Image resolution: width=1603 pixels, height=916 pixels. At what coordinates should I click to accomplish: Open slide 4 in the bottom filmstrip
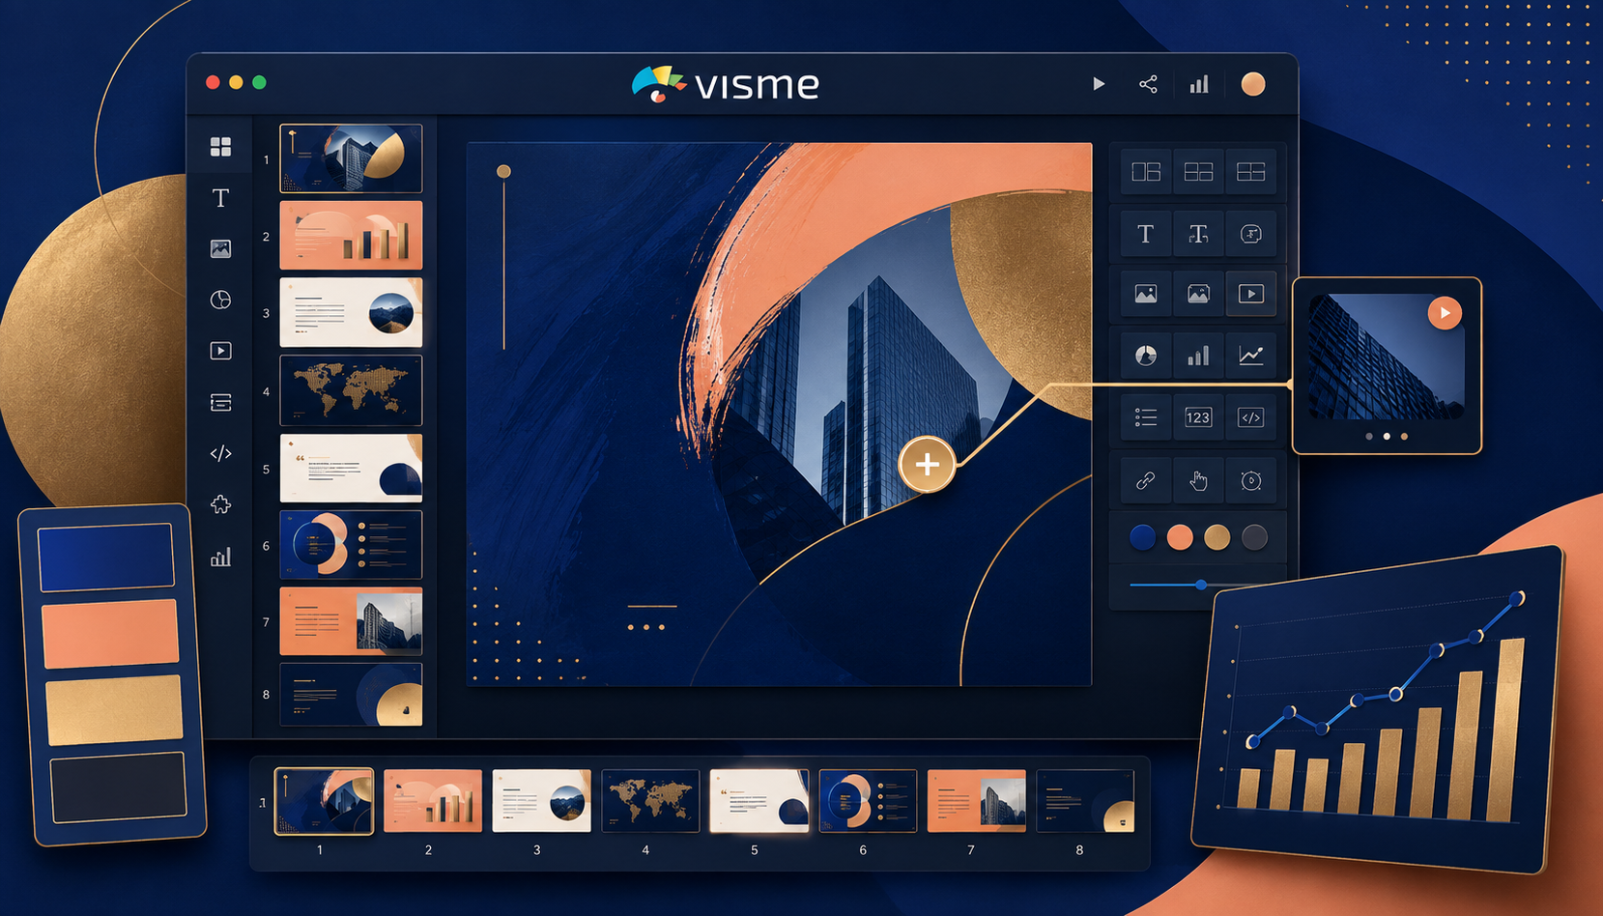pyautogui.click(x=650, y=801)
